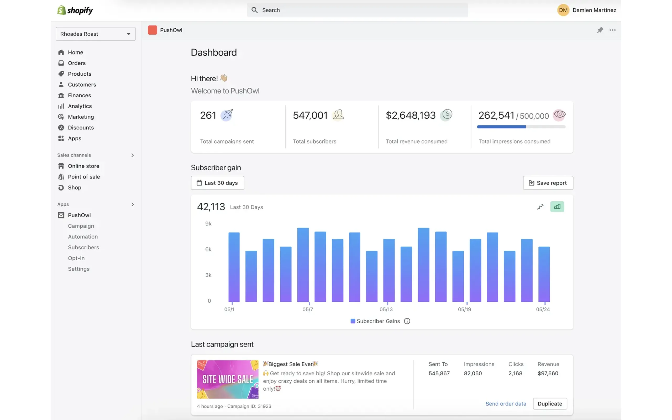Open the PushOwl more options menu
The height and width of the screenshot is (420, 672).
(612, 30)
